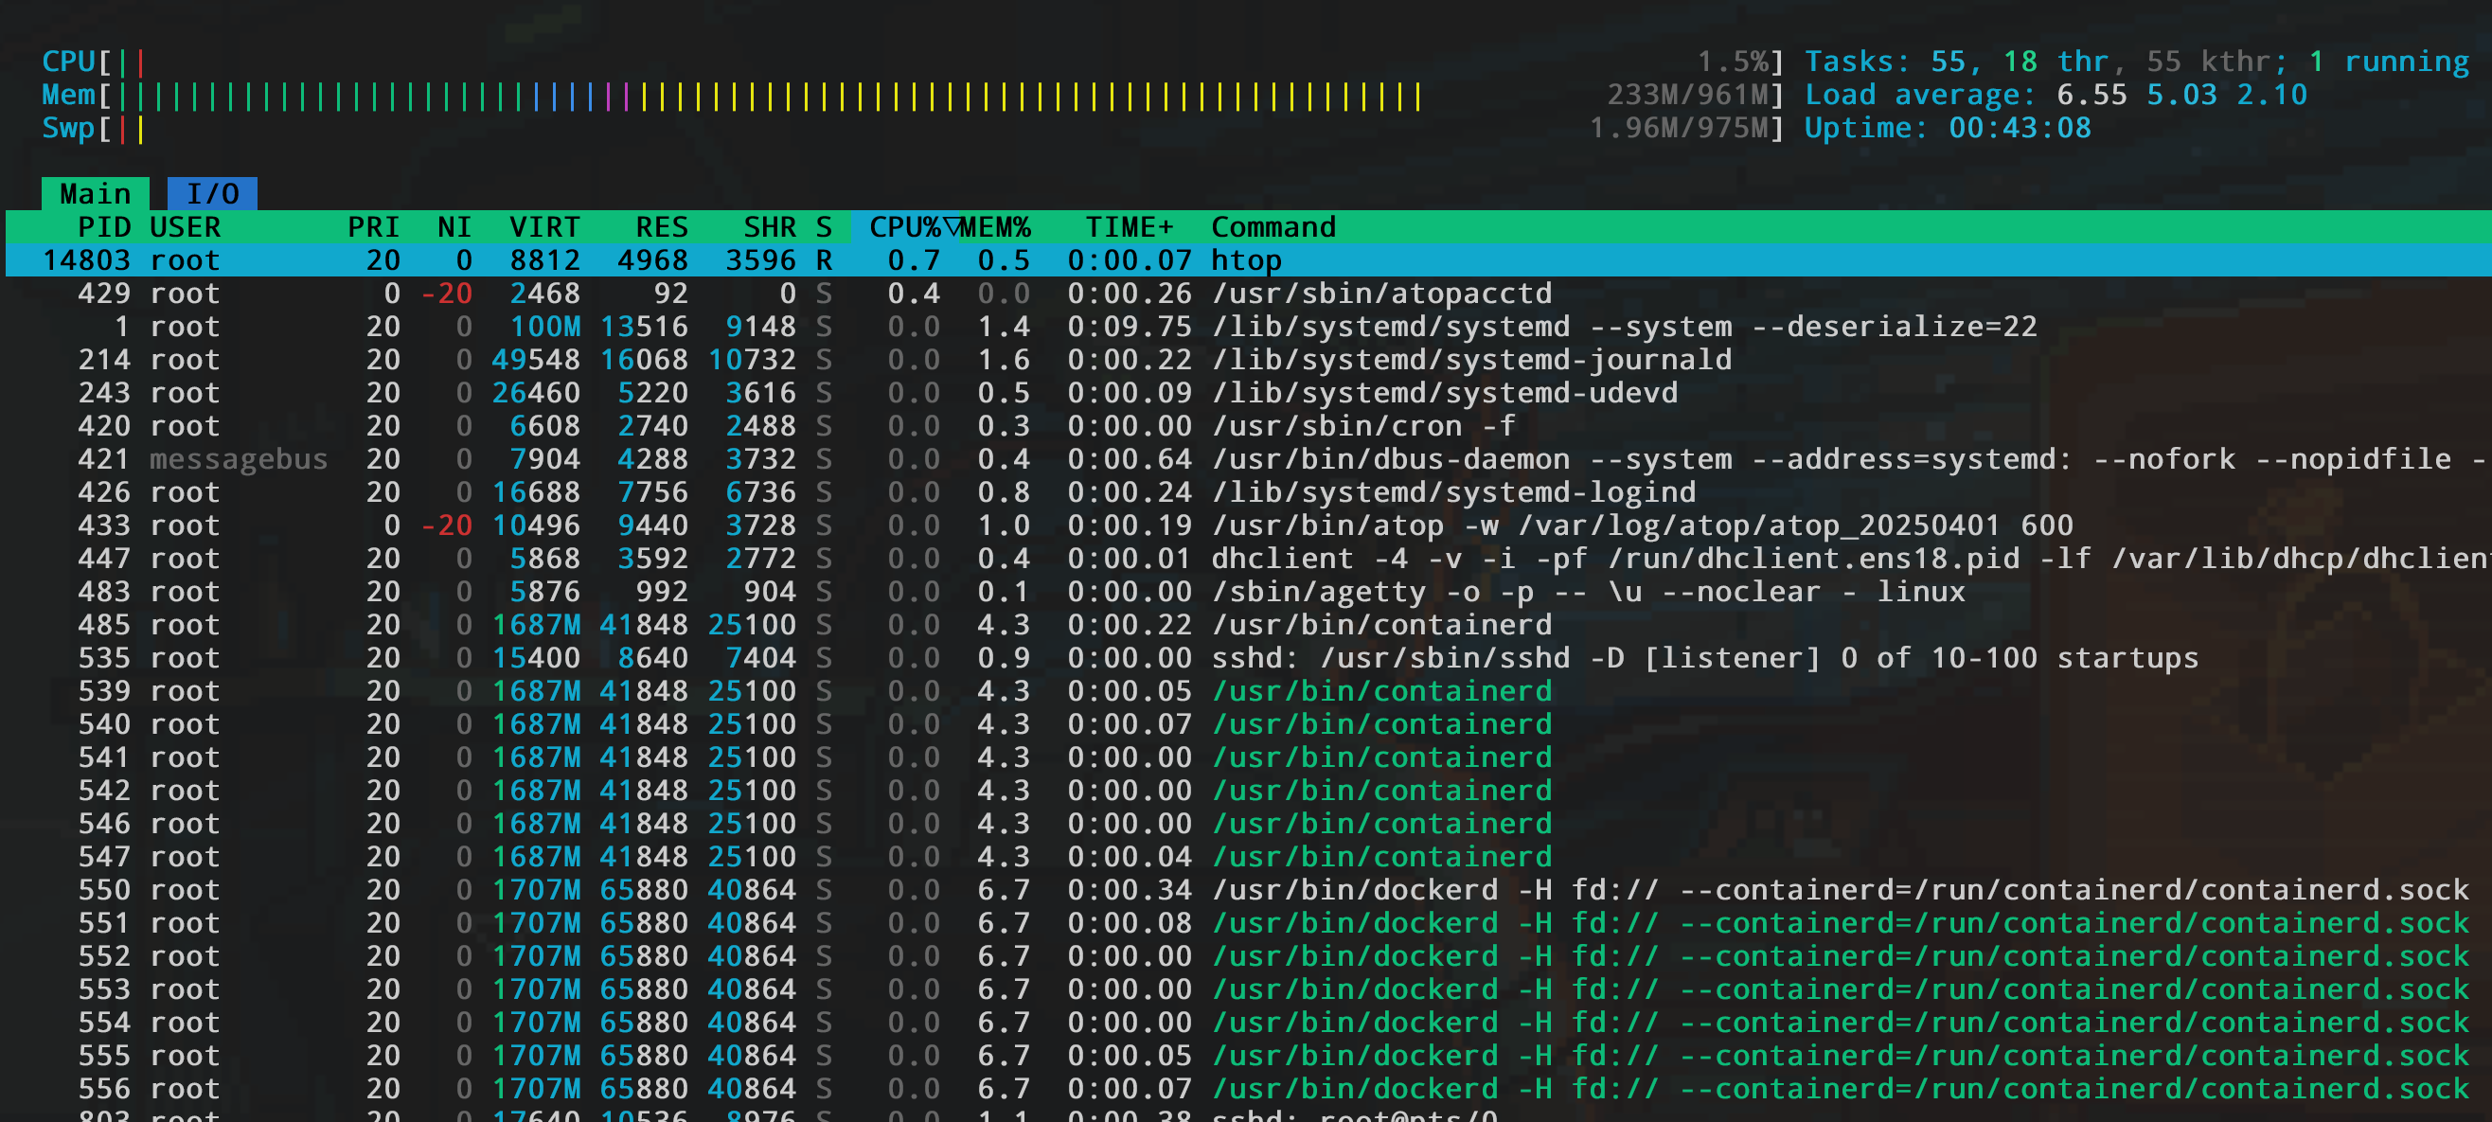Select the atopacctd process row
Image resolution: width=2492 pixels, height=1122 pixels.
[1380, 294]
